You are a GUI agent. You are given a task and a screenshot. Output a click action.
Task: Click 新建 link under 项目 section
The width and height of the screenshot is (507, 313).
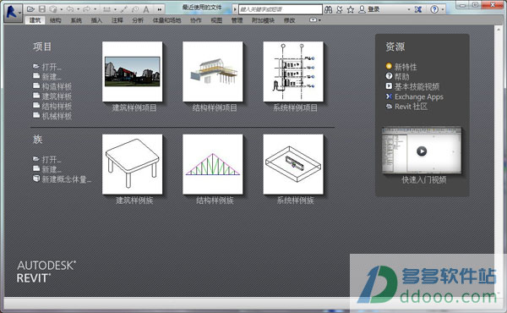pyautogui.click(x=51, y=77)
